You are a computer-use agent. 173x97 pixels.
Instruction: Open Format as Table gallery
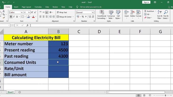tap(111, 15)
